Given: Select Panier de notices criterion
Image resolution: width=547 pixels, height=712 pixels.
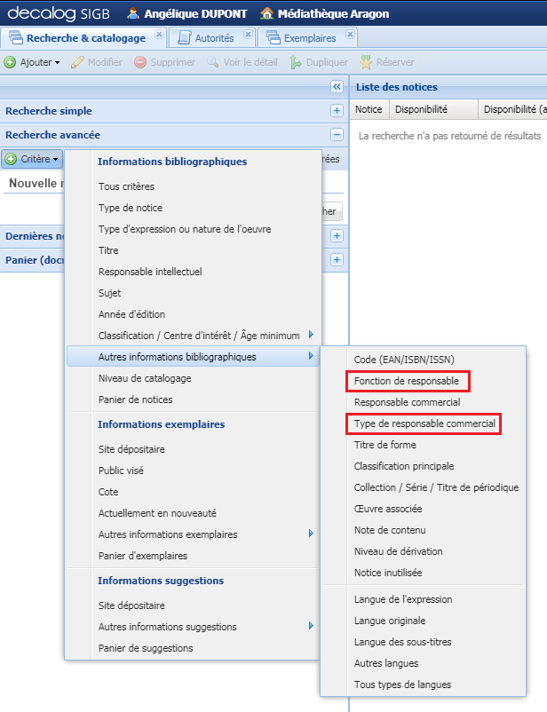Looking at the screenshot, I should (x=193, y=400).
